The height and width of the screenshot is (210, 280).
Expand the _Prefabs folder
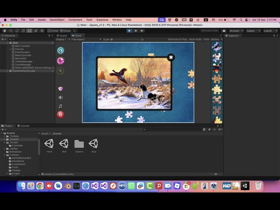[4, 136]
